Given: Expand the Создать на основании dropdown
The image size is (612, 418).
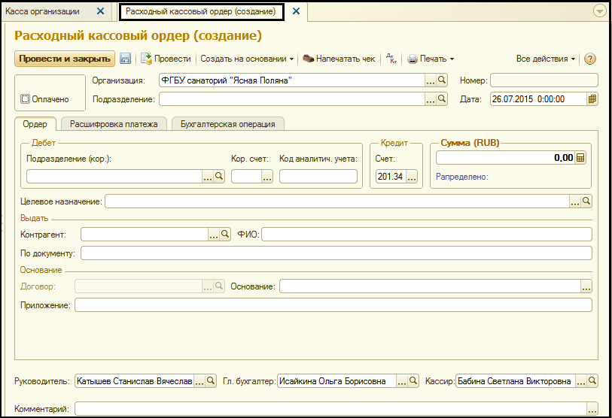Looking at the screenshot, I should point(247,59).
